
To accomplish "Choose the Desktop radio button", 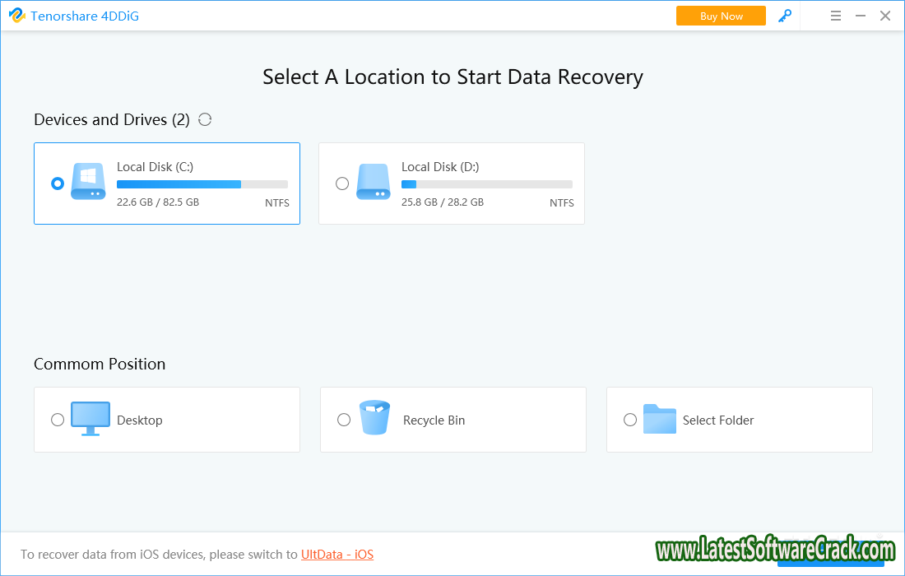I will [58, 420].
